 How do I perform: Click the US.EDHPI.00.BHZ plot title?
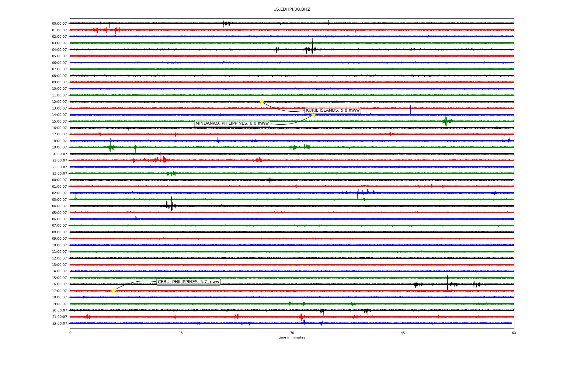pyautogui.click(x=292, y=9)
